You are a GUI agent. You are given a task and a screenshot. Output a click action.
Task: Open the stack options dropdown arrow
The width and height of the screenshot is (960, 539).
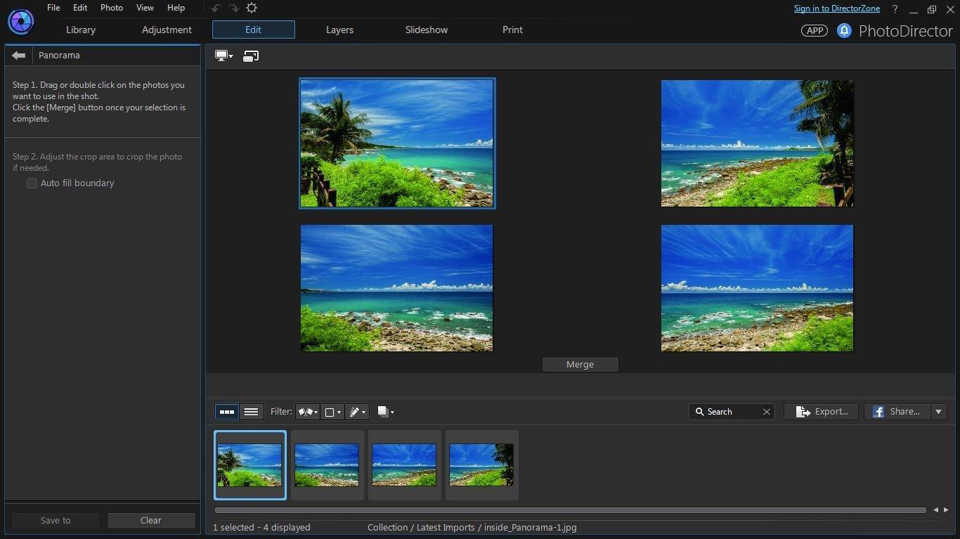pyautogui.click(x=391, y=412)
